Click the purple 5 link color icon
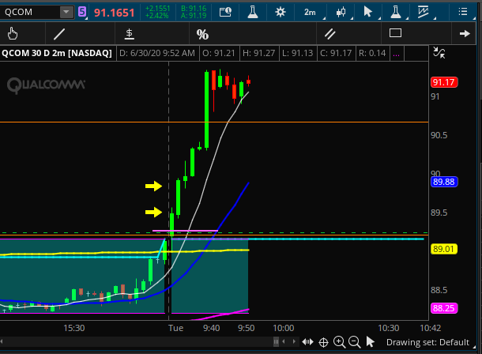Image resolution: width=482 pixels, height=354 pixels. click(82, 12)
